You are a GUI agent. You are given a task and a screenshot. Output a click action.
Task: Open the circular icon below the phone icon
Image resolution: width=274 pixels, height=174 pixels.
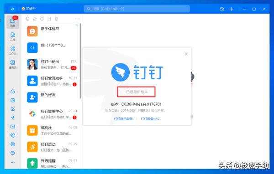point(13,144)
